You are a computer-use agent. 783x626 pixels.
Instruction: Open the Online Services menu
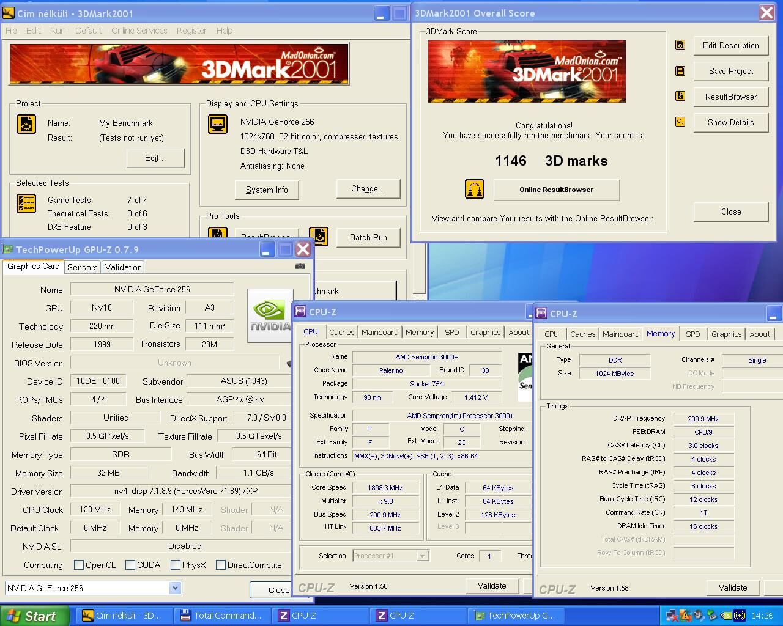coord(139,31)
